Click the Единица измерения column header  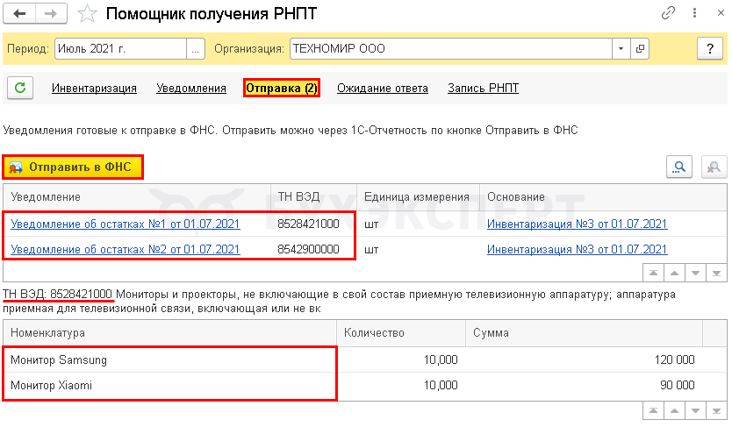[x=419, y=197]
